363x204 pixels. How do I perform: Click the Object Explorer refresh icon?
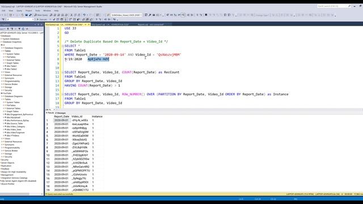tap(23, 29)
